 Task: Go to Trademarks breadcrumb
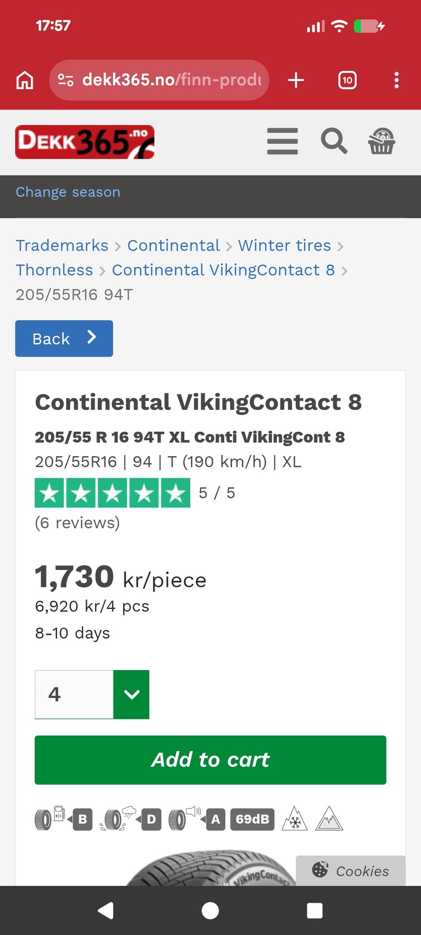pyautogui.click(x=62, y=245)
